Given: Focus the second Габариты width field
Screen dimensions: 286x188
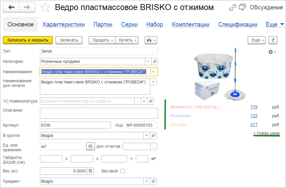Looking at the screenshot, I should tap(82, 159).
